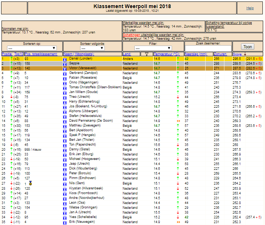This screenshot has width=265, height=225.
Task: Click the gold medal icon in Nils' row
Action: coord(30,183)
